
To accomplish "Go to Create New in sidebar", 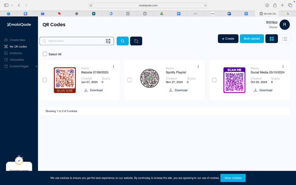I will click(17, 40).
